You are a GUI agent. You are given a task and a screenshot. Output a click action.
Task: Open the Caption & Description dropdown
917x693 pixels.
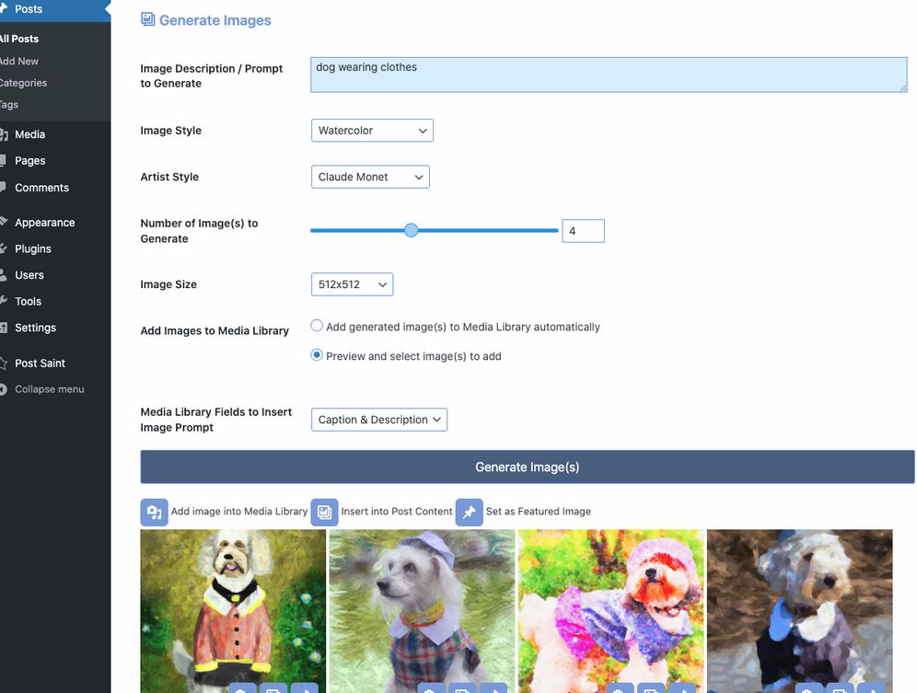379,420
